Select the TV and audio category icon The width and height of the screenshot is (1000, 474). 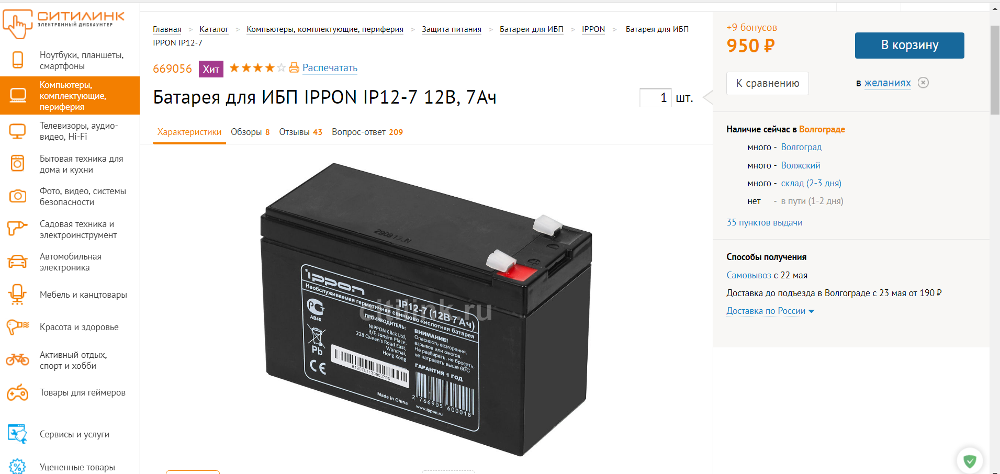[x=18, y=131]
